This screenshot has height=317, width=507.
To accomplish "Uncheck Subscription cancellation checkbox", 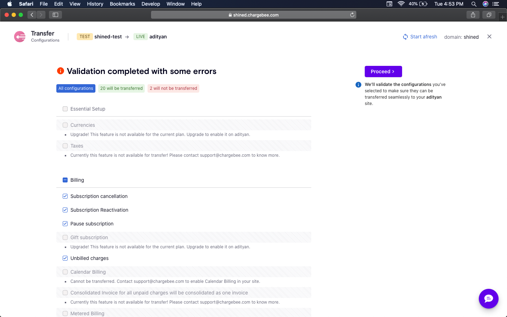I will tap(65, 196).
